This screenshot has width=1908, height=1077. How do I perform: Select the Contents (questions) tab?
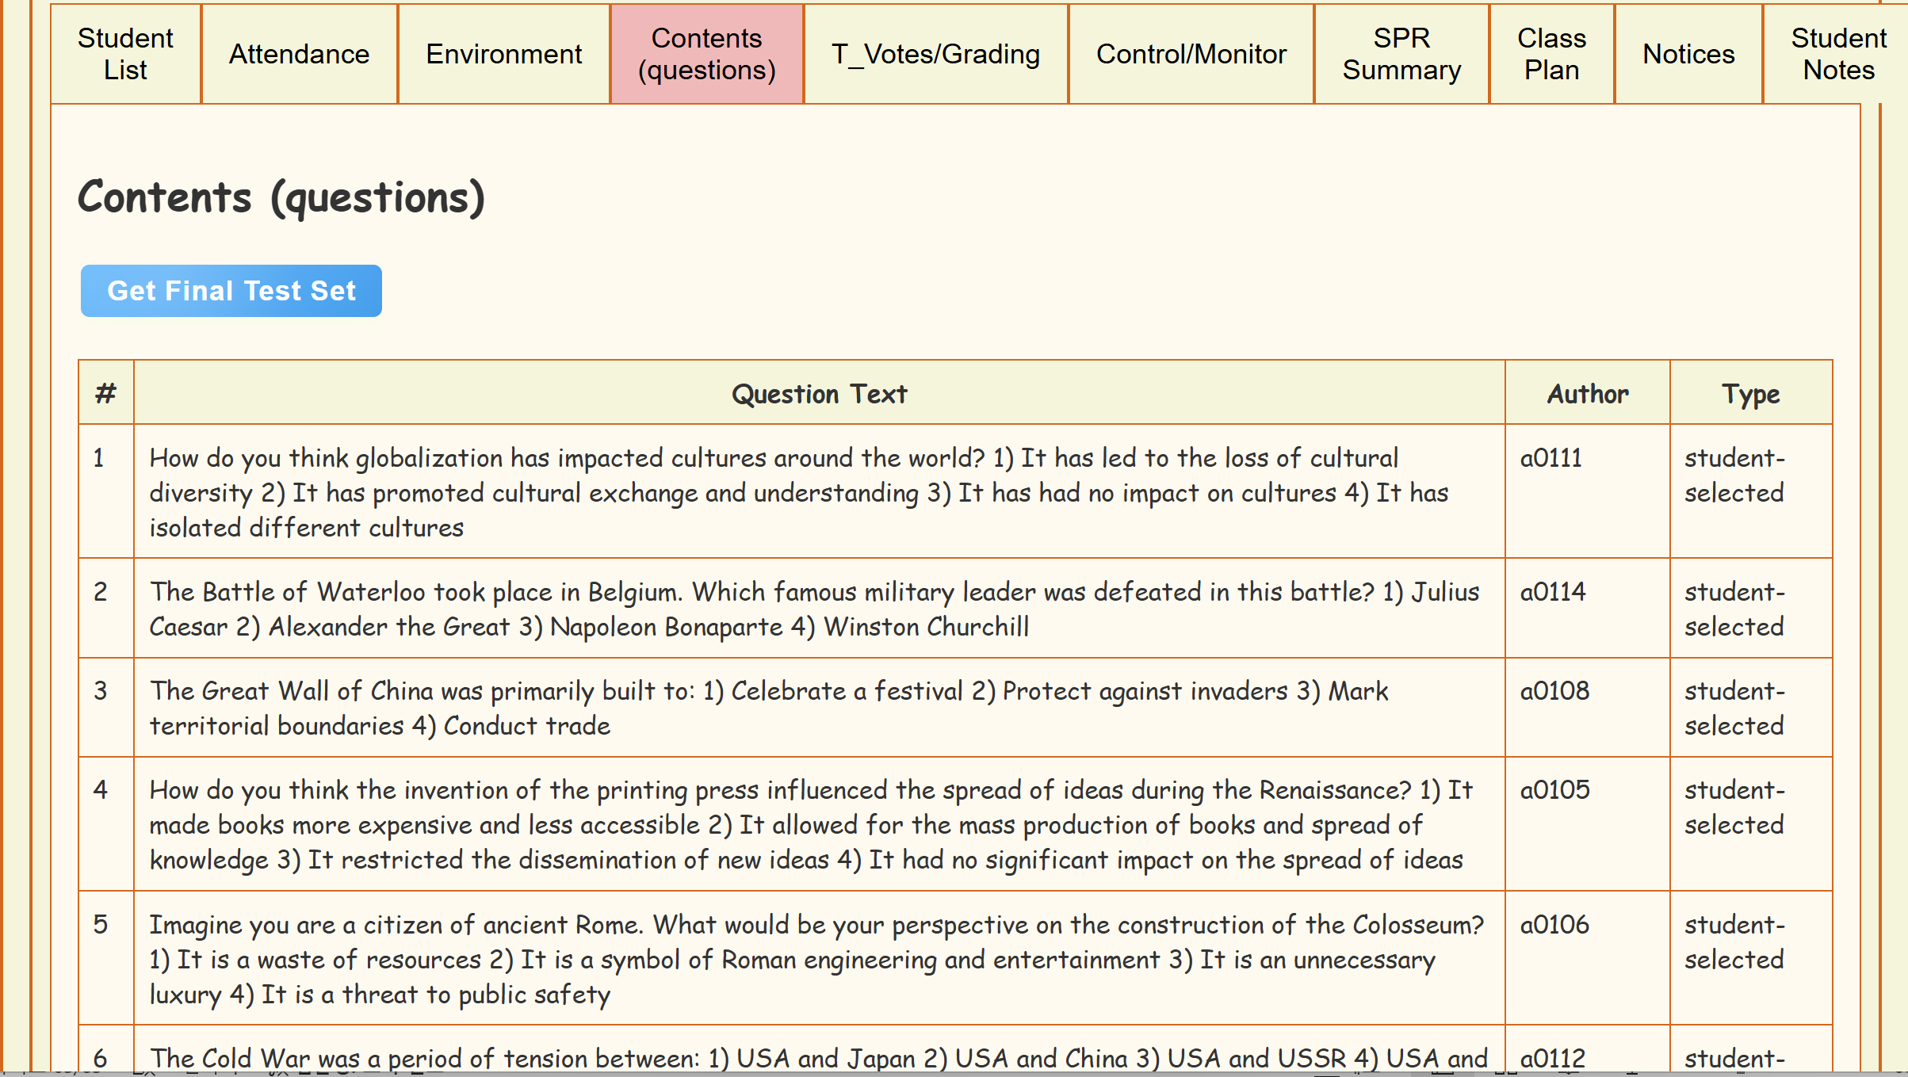pos(706,54)
